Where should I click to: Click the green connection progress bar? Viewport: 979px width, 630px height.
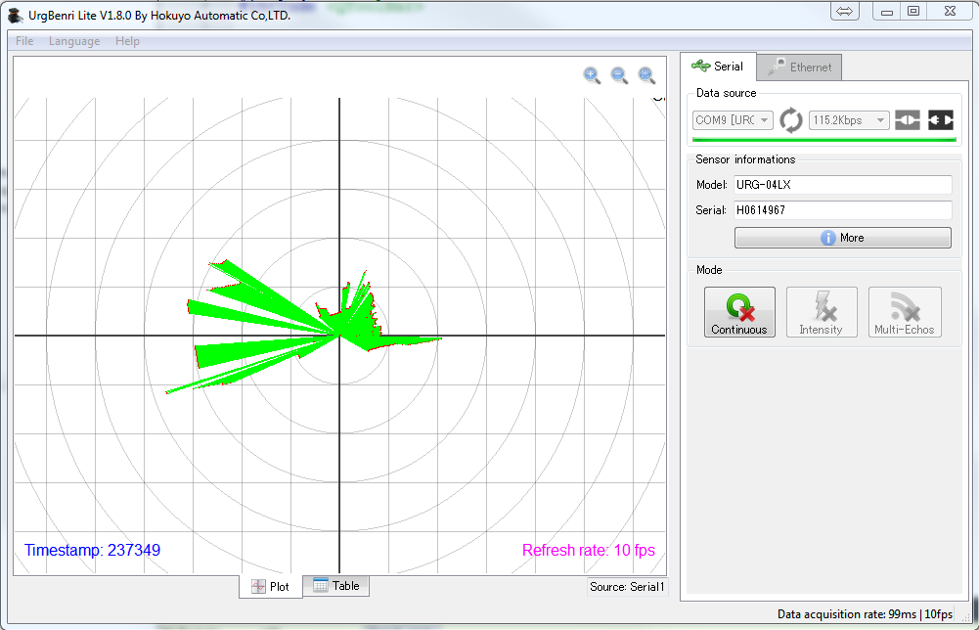pyautogui.click(x=823, y=140)
